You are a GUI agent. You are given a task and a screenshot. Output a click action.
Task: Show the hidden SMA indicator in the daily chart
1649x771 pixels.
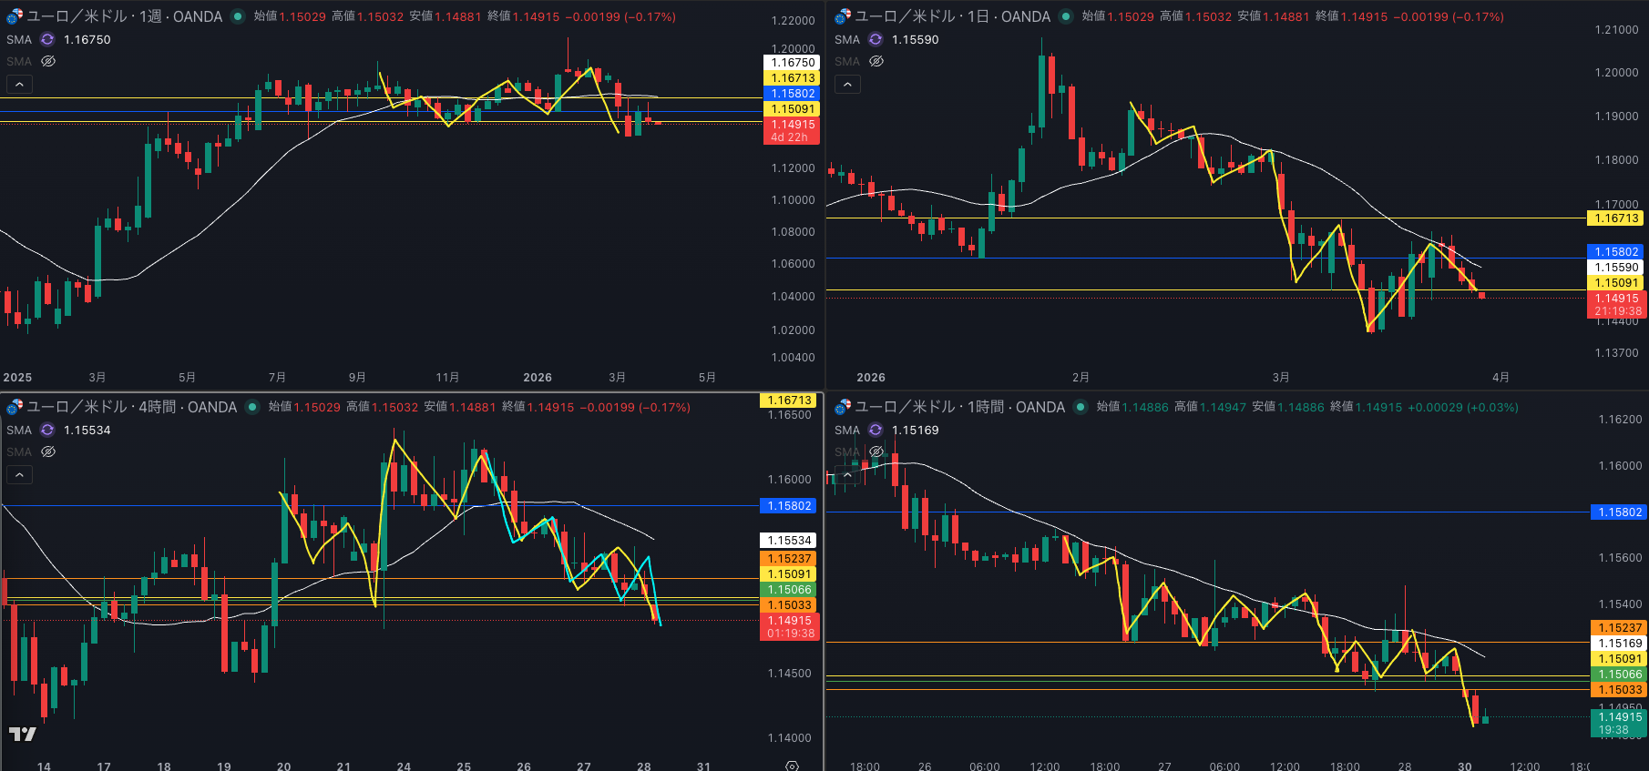[876, 61]
